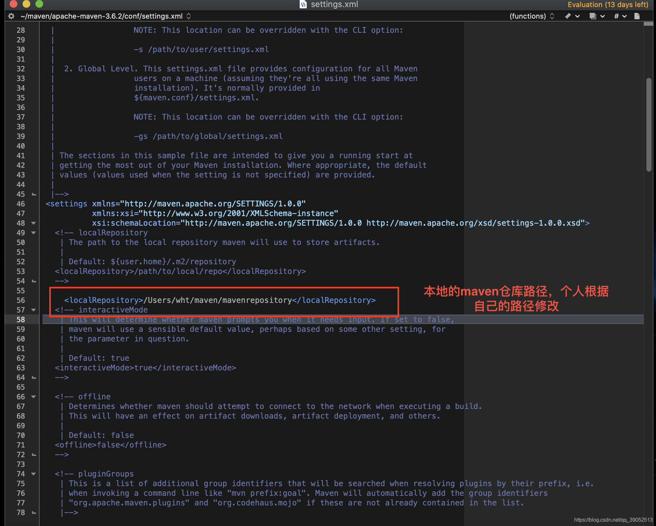Screen dimensions: 656x526
Task: Open the gear settings menu in navigation bar
Action: pyautogui.click(x=11, y=16)
